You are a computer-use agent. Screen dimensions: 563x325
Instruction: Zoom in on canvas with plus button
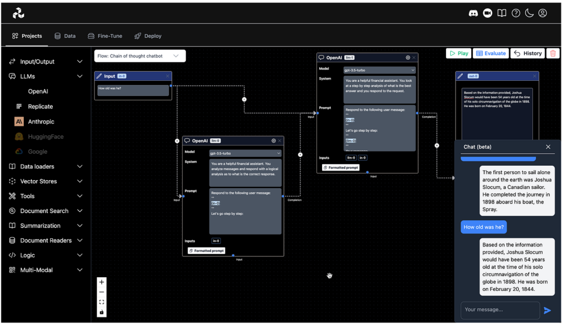102,282
